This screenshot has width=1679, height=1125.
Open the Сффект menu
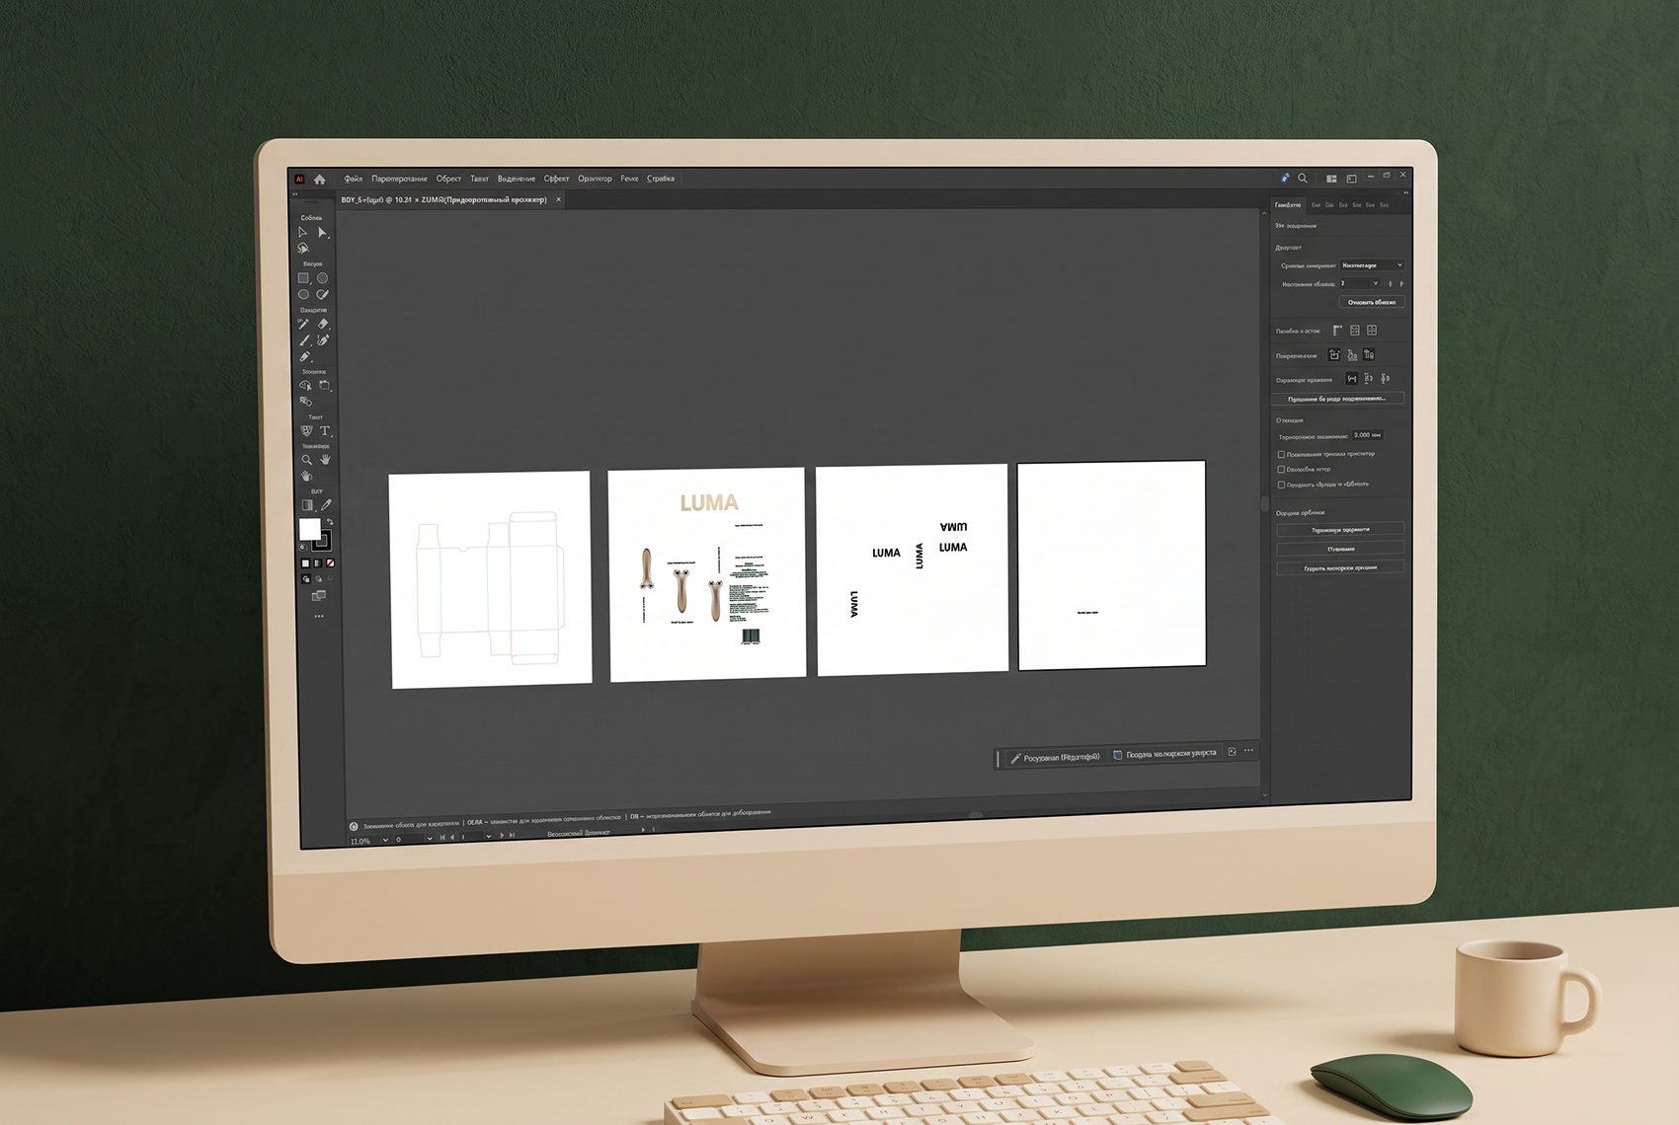(556, 180)
